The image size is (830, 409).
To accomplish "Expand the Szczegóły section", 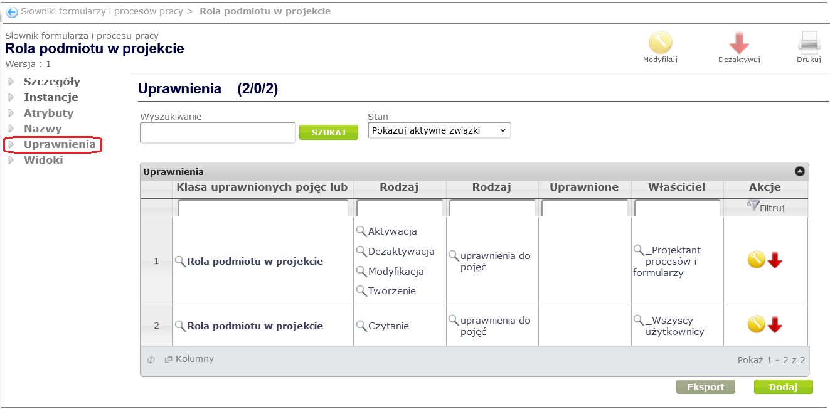I will pyautogui.click(x=11, y=82).
